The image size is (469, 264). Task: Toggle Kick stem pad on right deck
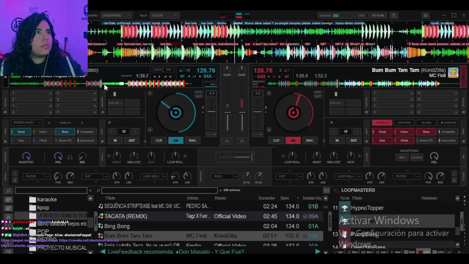(382, 140)
